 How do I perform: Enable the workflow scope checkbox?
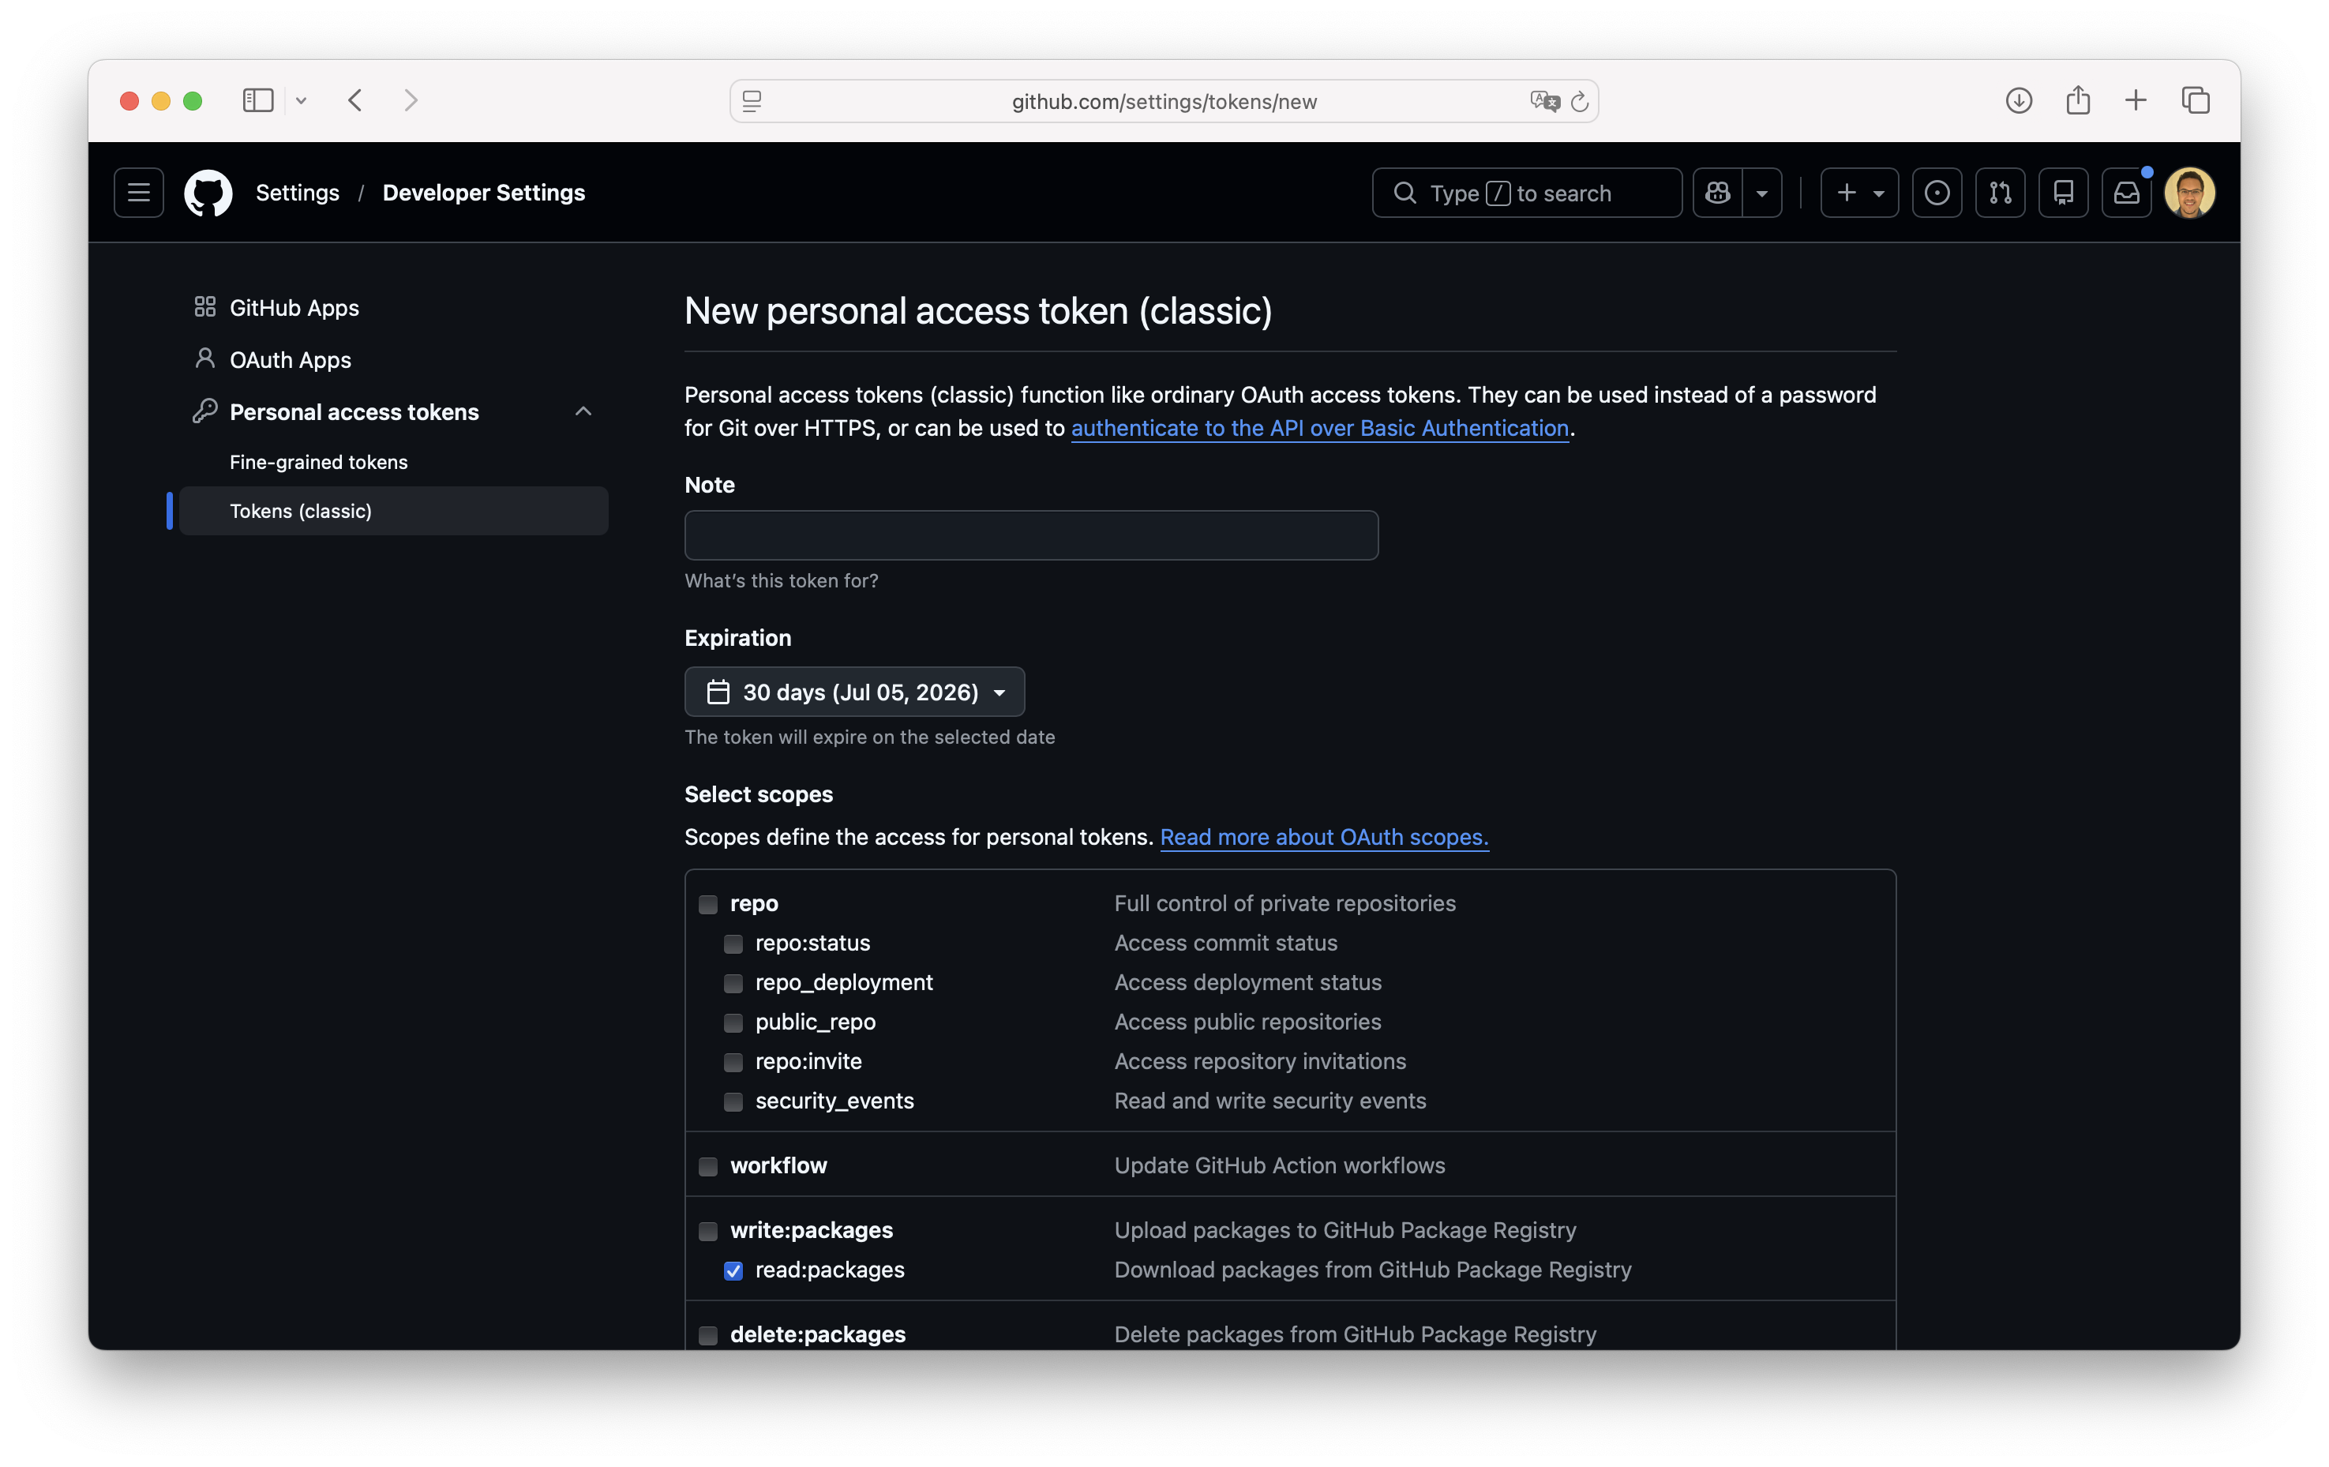(x=708, y=1166)
